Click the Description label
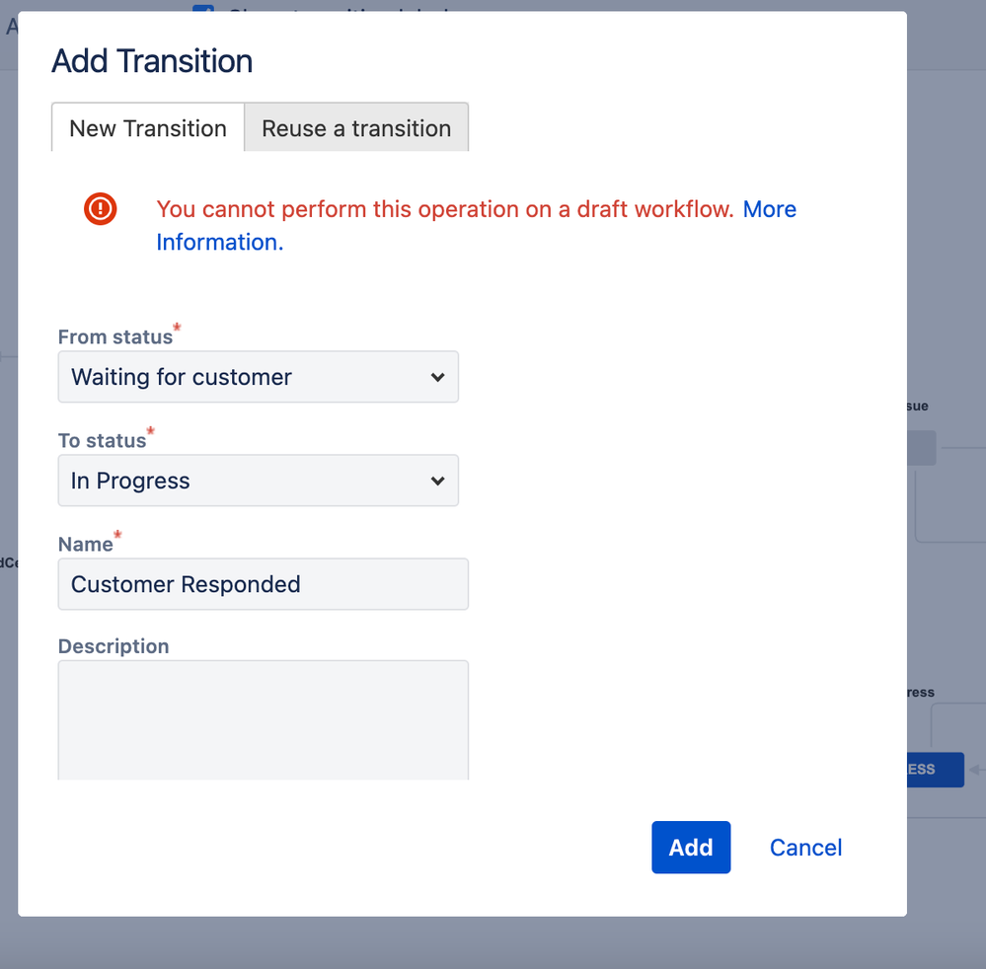Screen dimensions: 986x969 tap(114, 646)
